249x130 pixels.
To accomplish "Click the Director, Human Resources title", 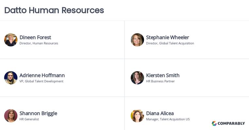I will pos(39,43).
